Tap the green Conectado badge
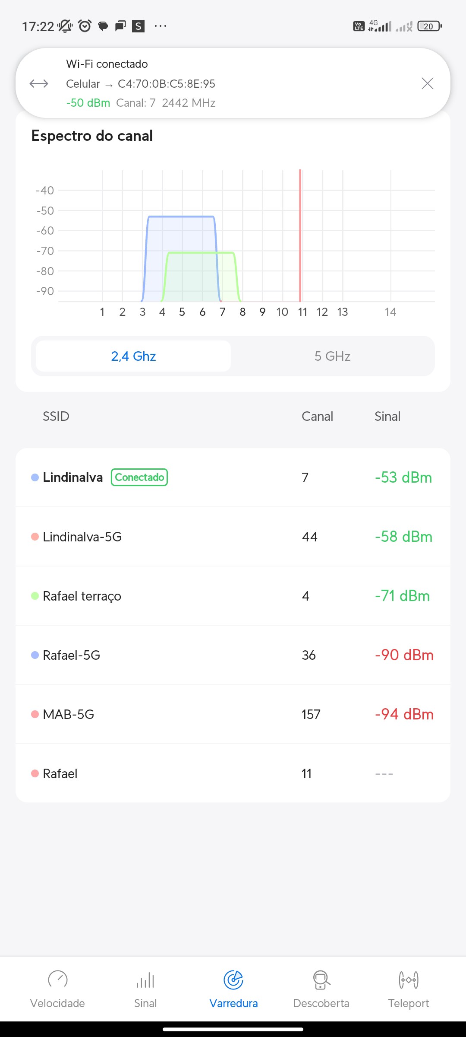 point(139,477)
